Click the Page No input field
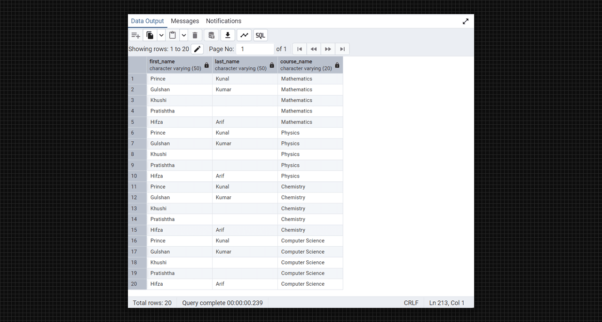 point(255,49)
